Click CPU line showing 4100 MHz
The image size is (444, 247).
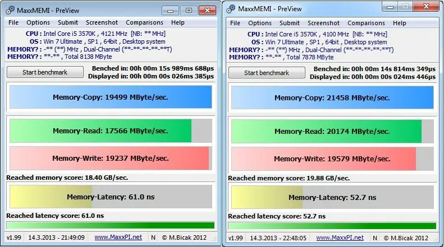tap(317, 34)
